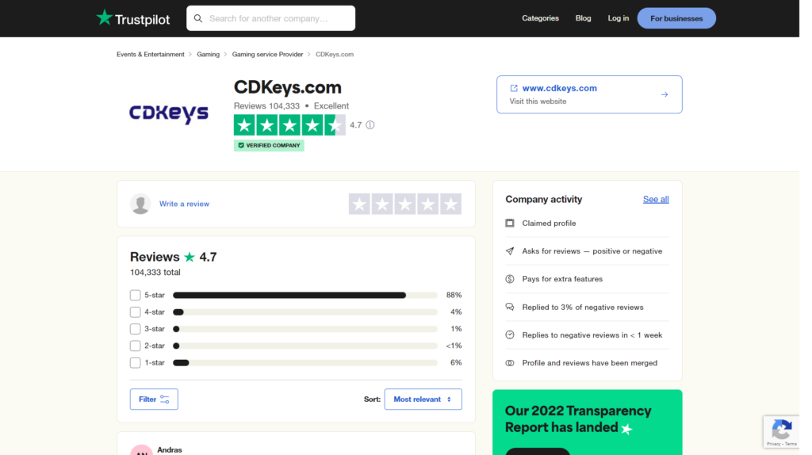Viewport: 812px width, 455px height.
Task: Click the Claimed profile icon
Action: click(x=510, y=223)
